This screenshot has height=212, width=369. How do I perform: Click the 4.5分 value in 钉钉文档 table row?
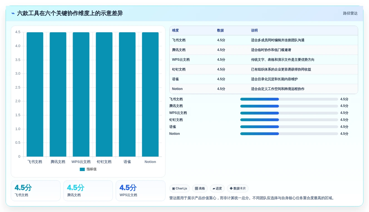(x=221, y=69)
